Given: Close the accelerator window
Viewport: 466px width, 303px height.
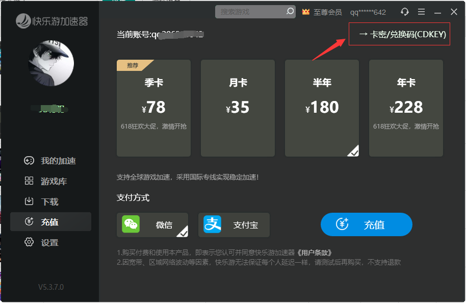Looking at the screenshot, I should tap(454, 12).
